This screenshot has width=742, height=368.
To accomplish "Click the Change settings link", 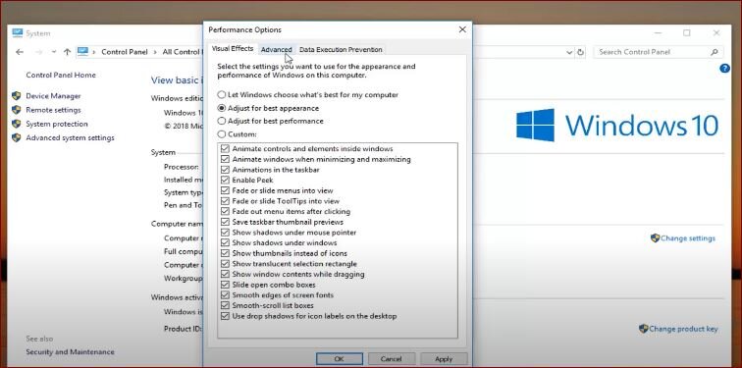I will tap(688, 238).
